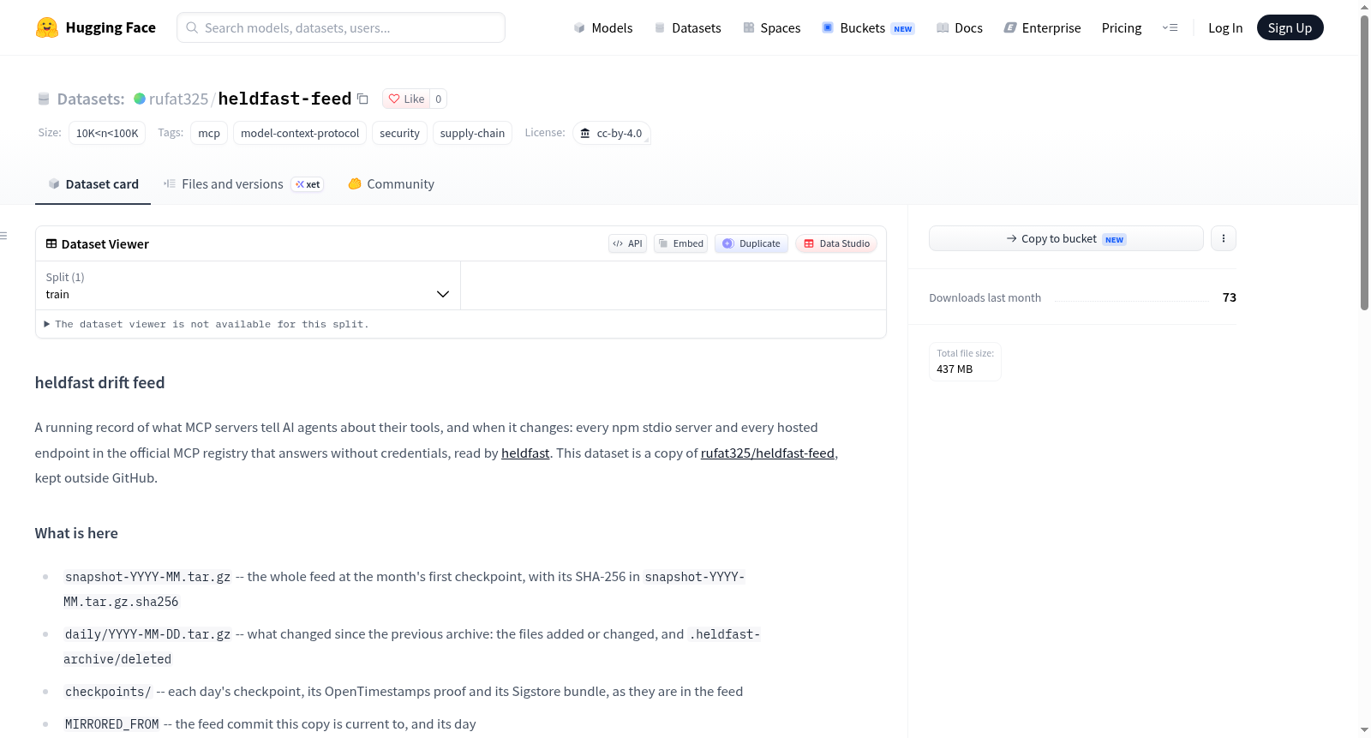This screenshot has height=738, width=1371.
Task: Select the security tag
Action: pos(399,133)
